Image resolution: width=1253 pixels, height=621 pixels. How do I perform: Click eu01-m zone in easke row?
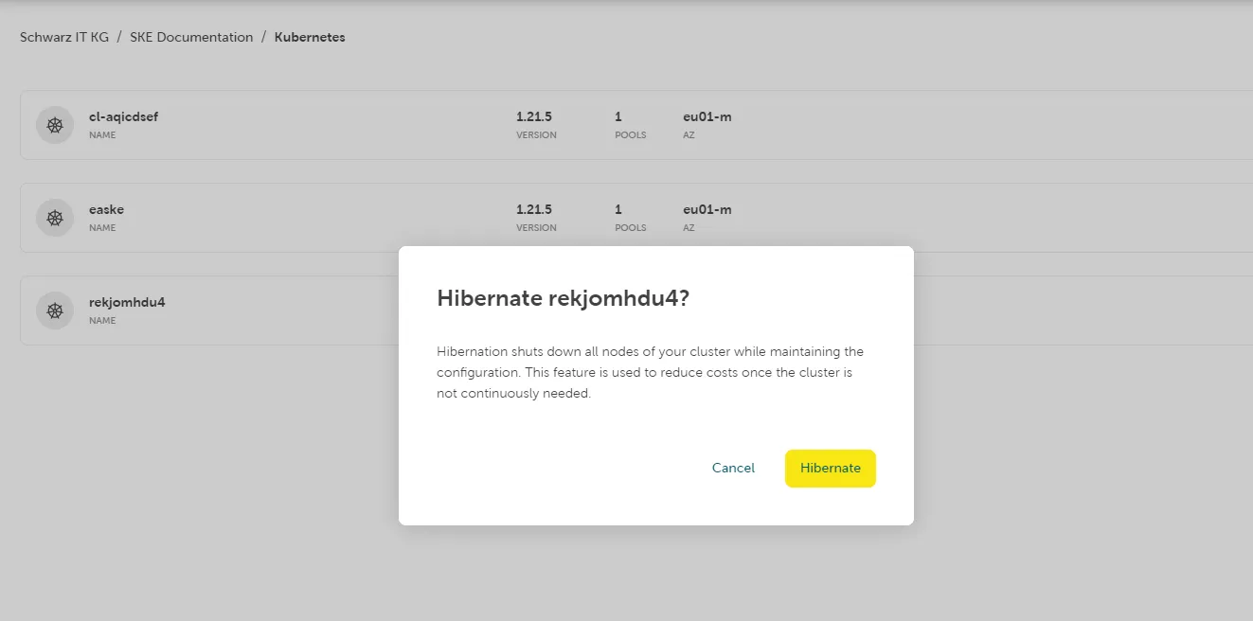coord(707,210)
